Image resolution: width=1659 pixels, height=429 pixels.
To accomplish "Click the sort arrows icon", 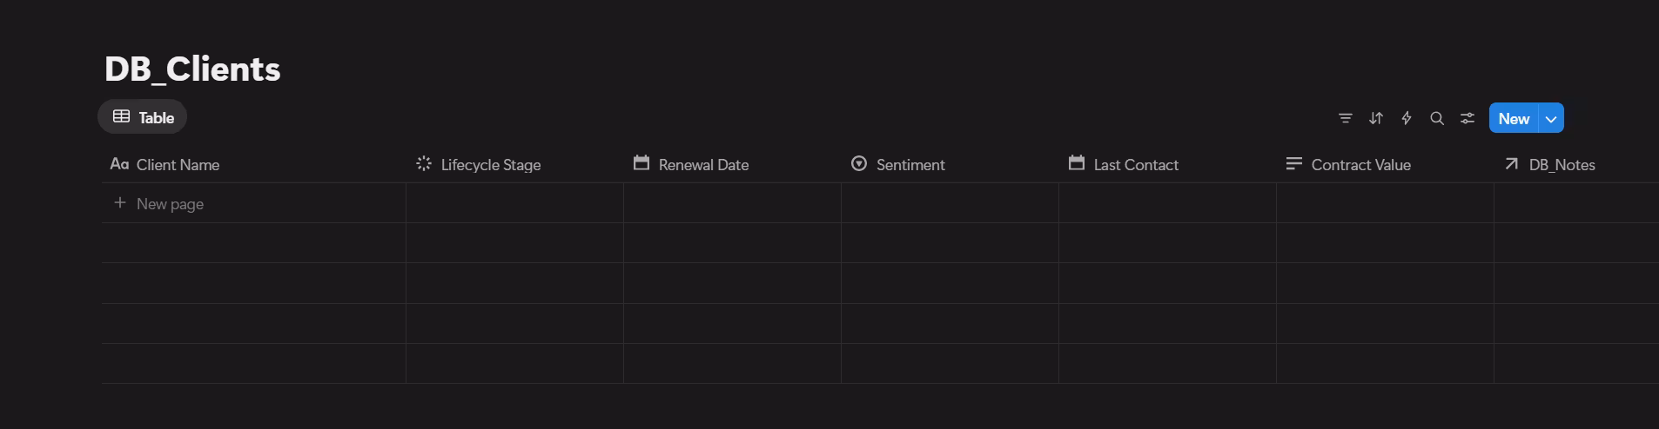I will (x=1376, y=118).
